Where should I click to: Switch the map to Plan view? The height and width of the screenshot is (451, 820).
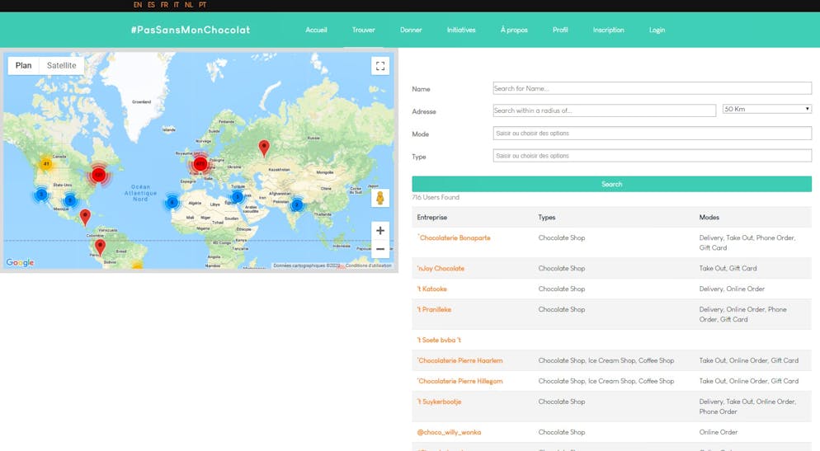coord(24,65)
